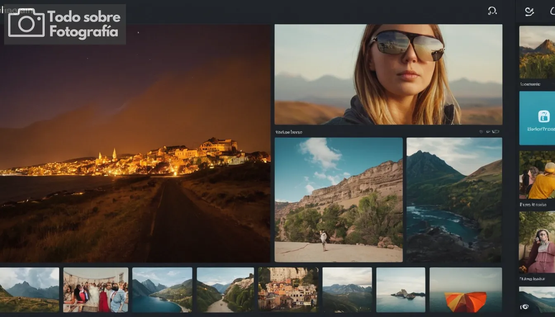This screenshot has height=317, width=555.
Task: Open the bottom mountain photo in the right sidebar
Action: [537, 299]
